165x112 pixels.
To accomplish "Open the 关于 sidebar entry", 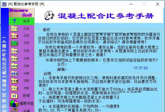I will click(x=26, y=21).
